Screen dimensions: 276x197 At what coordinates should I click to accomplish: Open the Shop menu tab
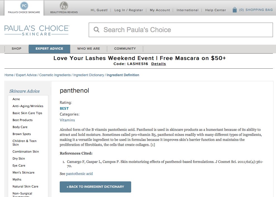(x=16, y=49)
